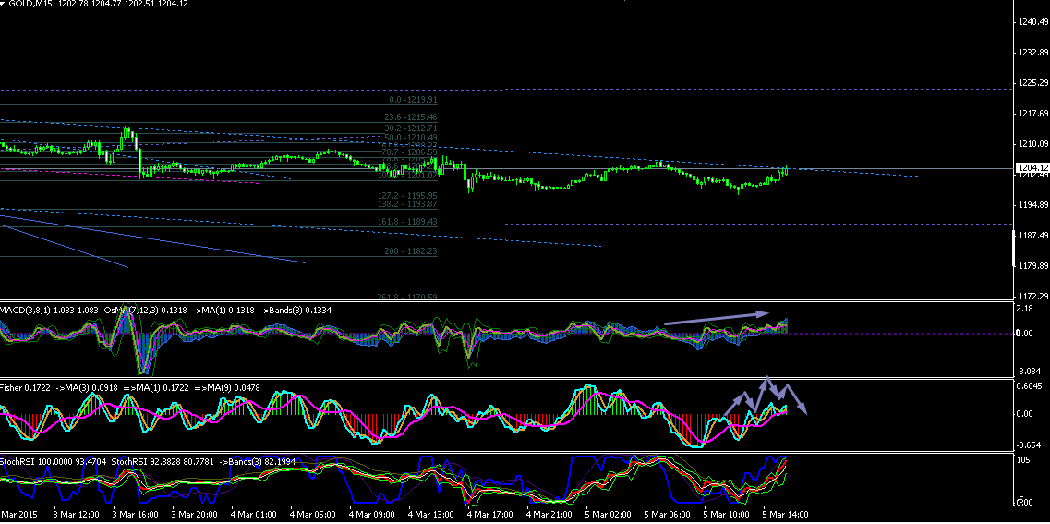The image size is (1050, 524).
Task: Select the Fibonacci level 38.2 - 1212.71
Action: [411, 128]
